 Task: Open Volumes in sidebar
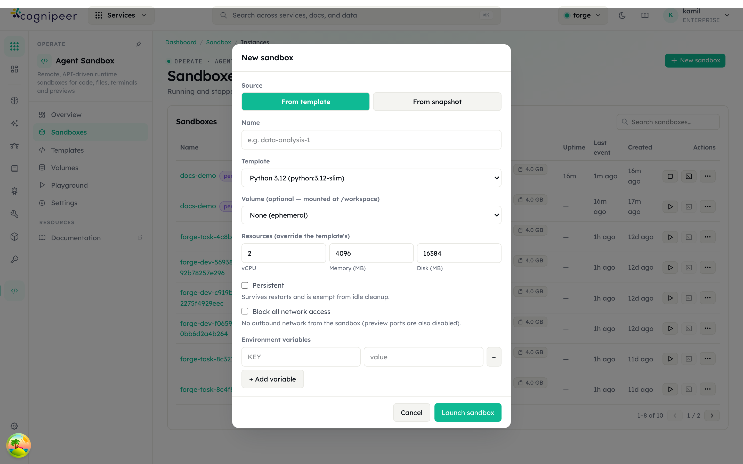[91, 168]
